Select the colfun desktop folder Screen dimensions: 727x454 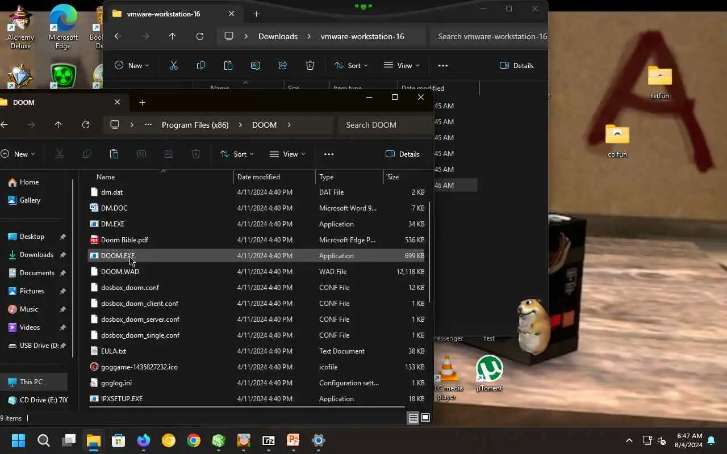617,141
